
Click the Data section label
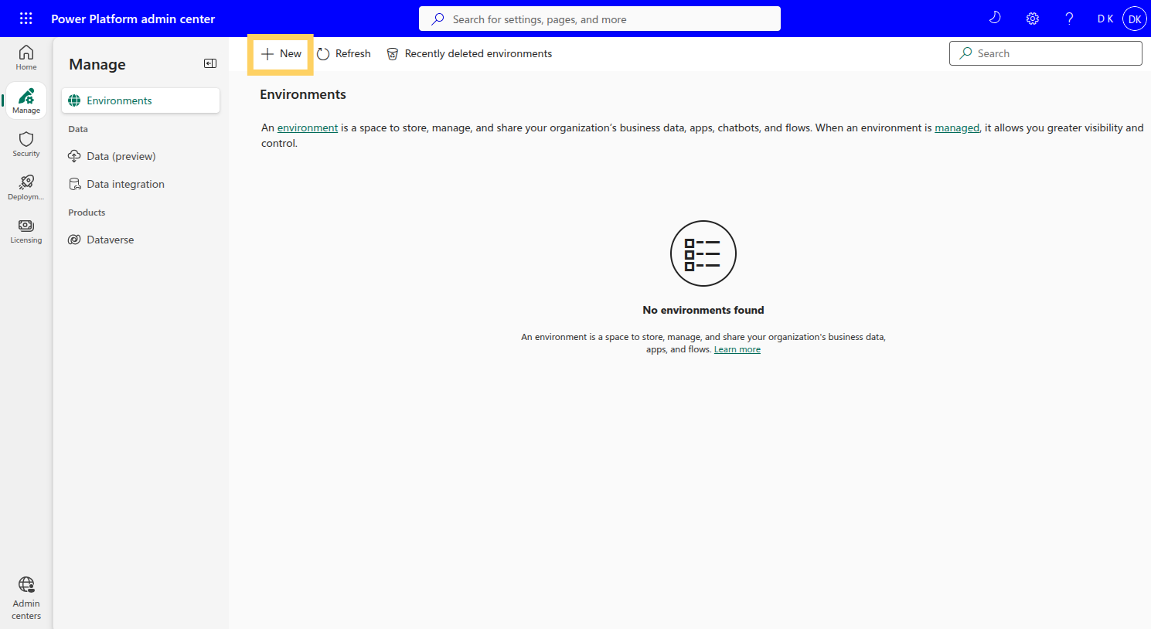pyautogui.click(x=78, y=129)
